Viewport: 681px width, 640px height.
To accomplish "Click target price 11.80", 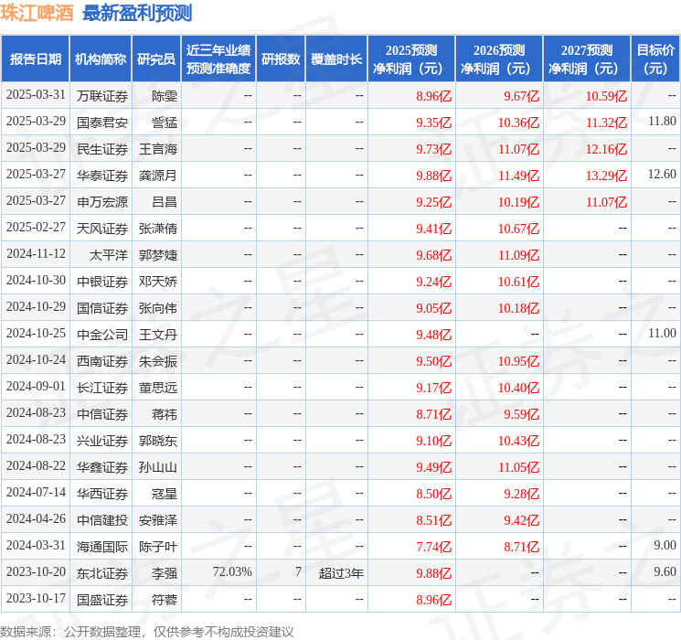I will click(662, 122).
